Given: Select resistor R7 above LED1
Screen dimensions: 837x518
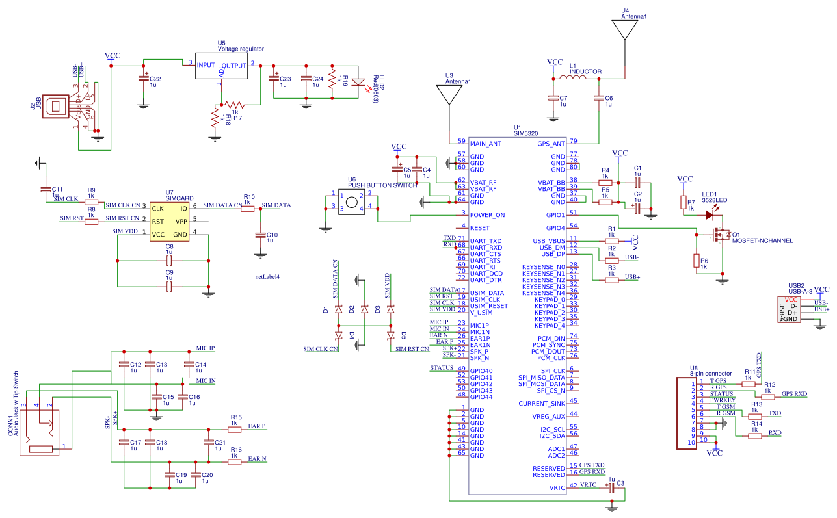Looking at the screenshot, I should pos(684,202).
